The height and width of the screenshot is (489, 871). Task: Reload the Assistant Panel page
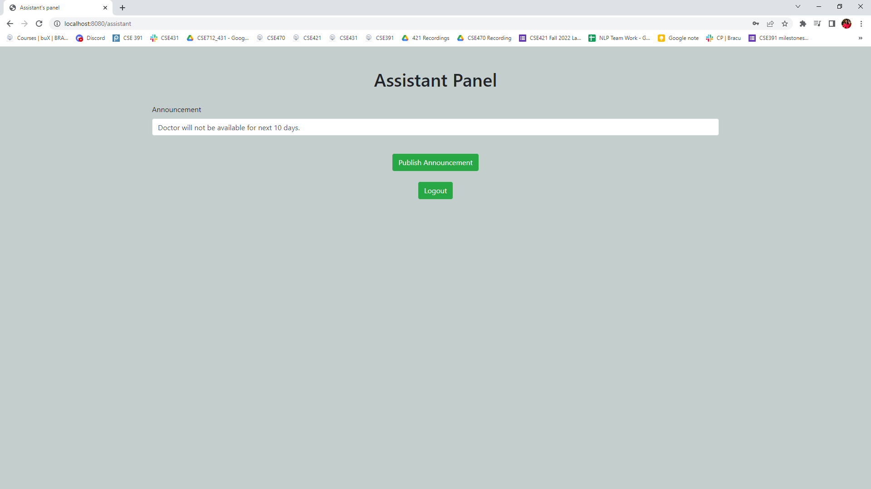tap(39, 24)
